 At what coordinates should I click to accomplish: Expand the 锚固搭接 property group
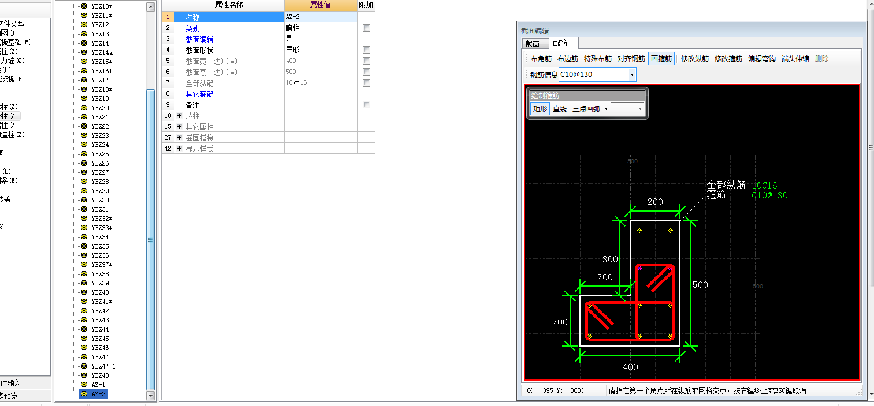179,138
